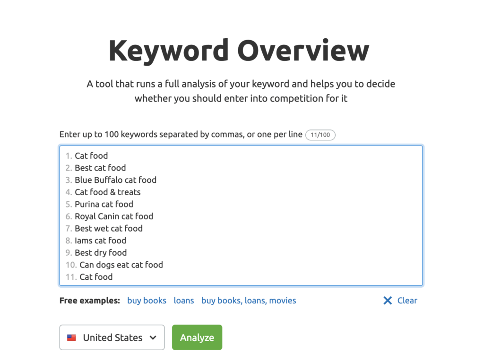Click the 'Best wet cat food' line

coord(108,228)
